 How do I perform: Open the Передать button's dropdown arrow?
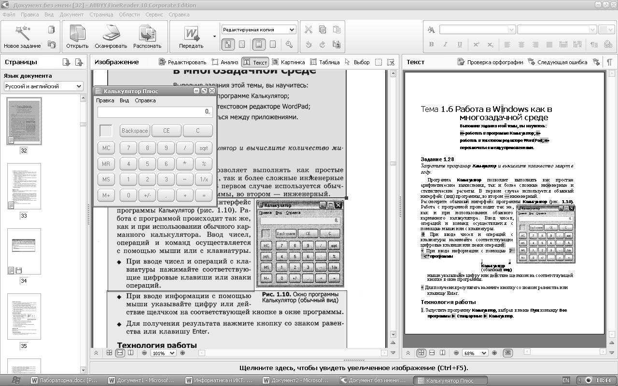(214, 37)
